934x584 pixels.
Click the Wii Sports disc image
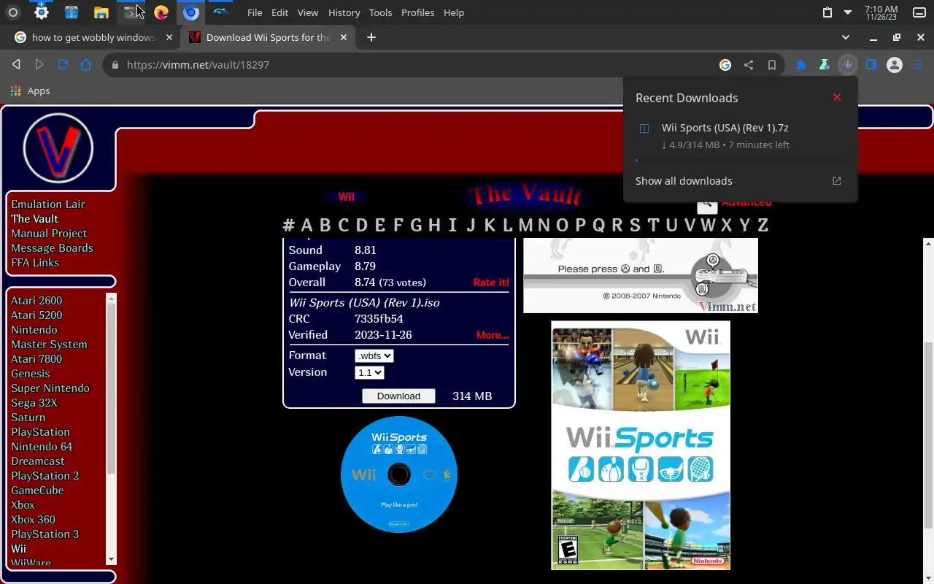tap(399, 474)
